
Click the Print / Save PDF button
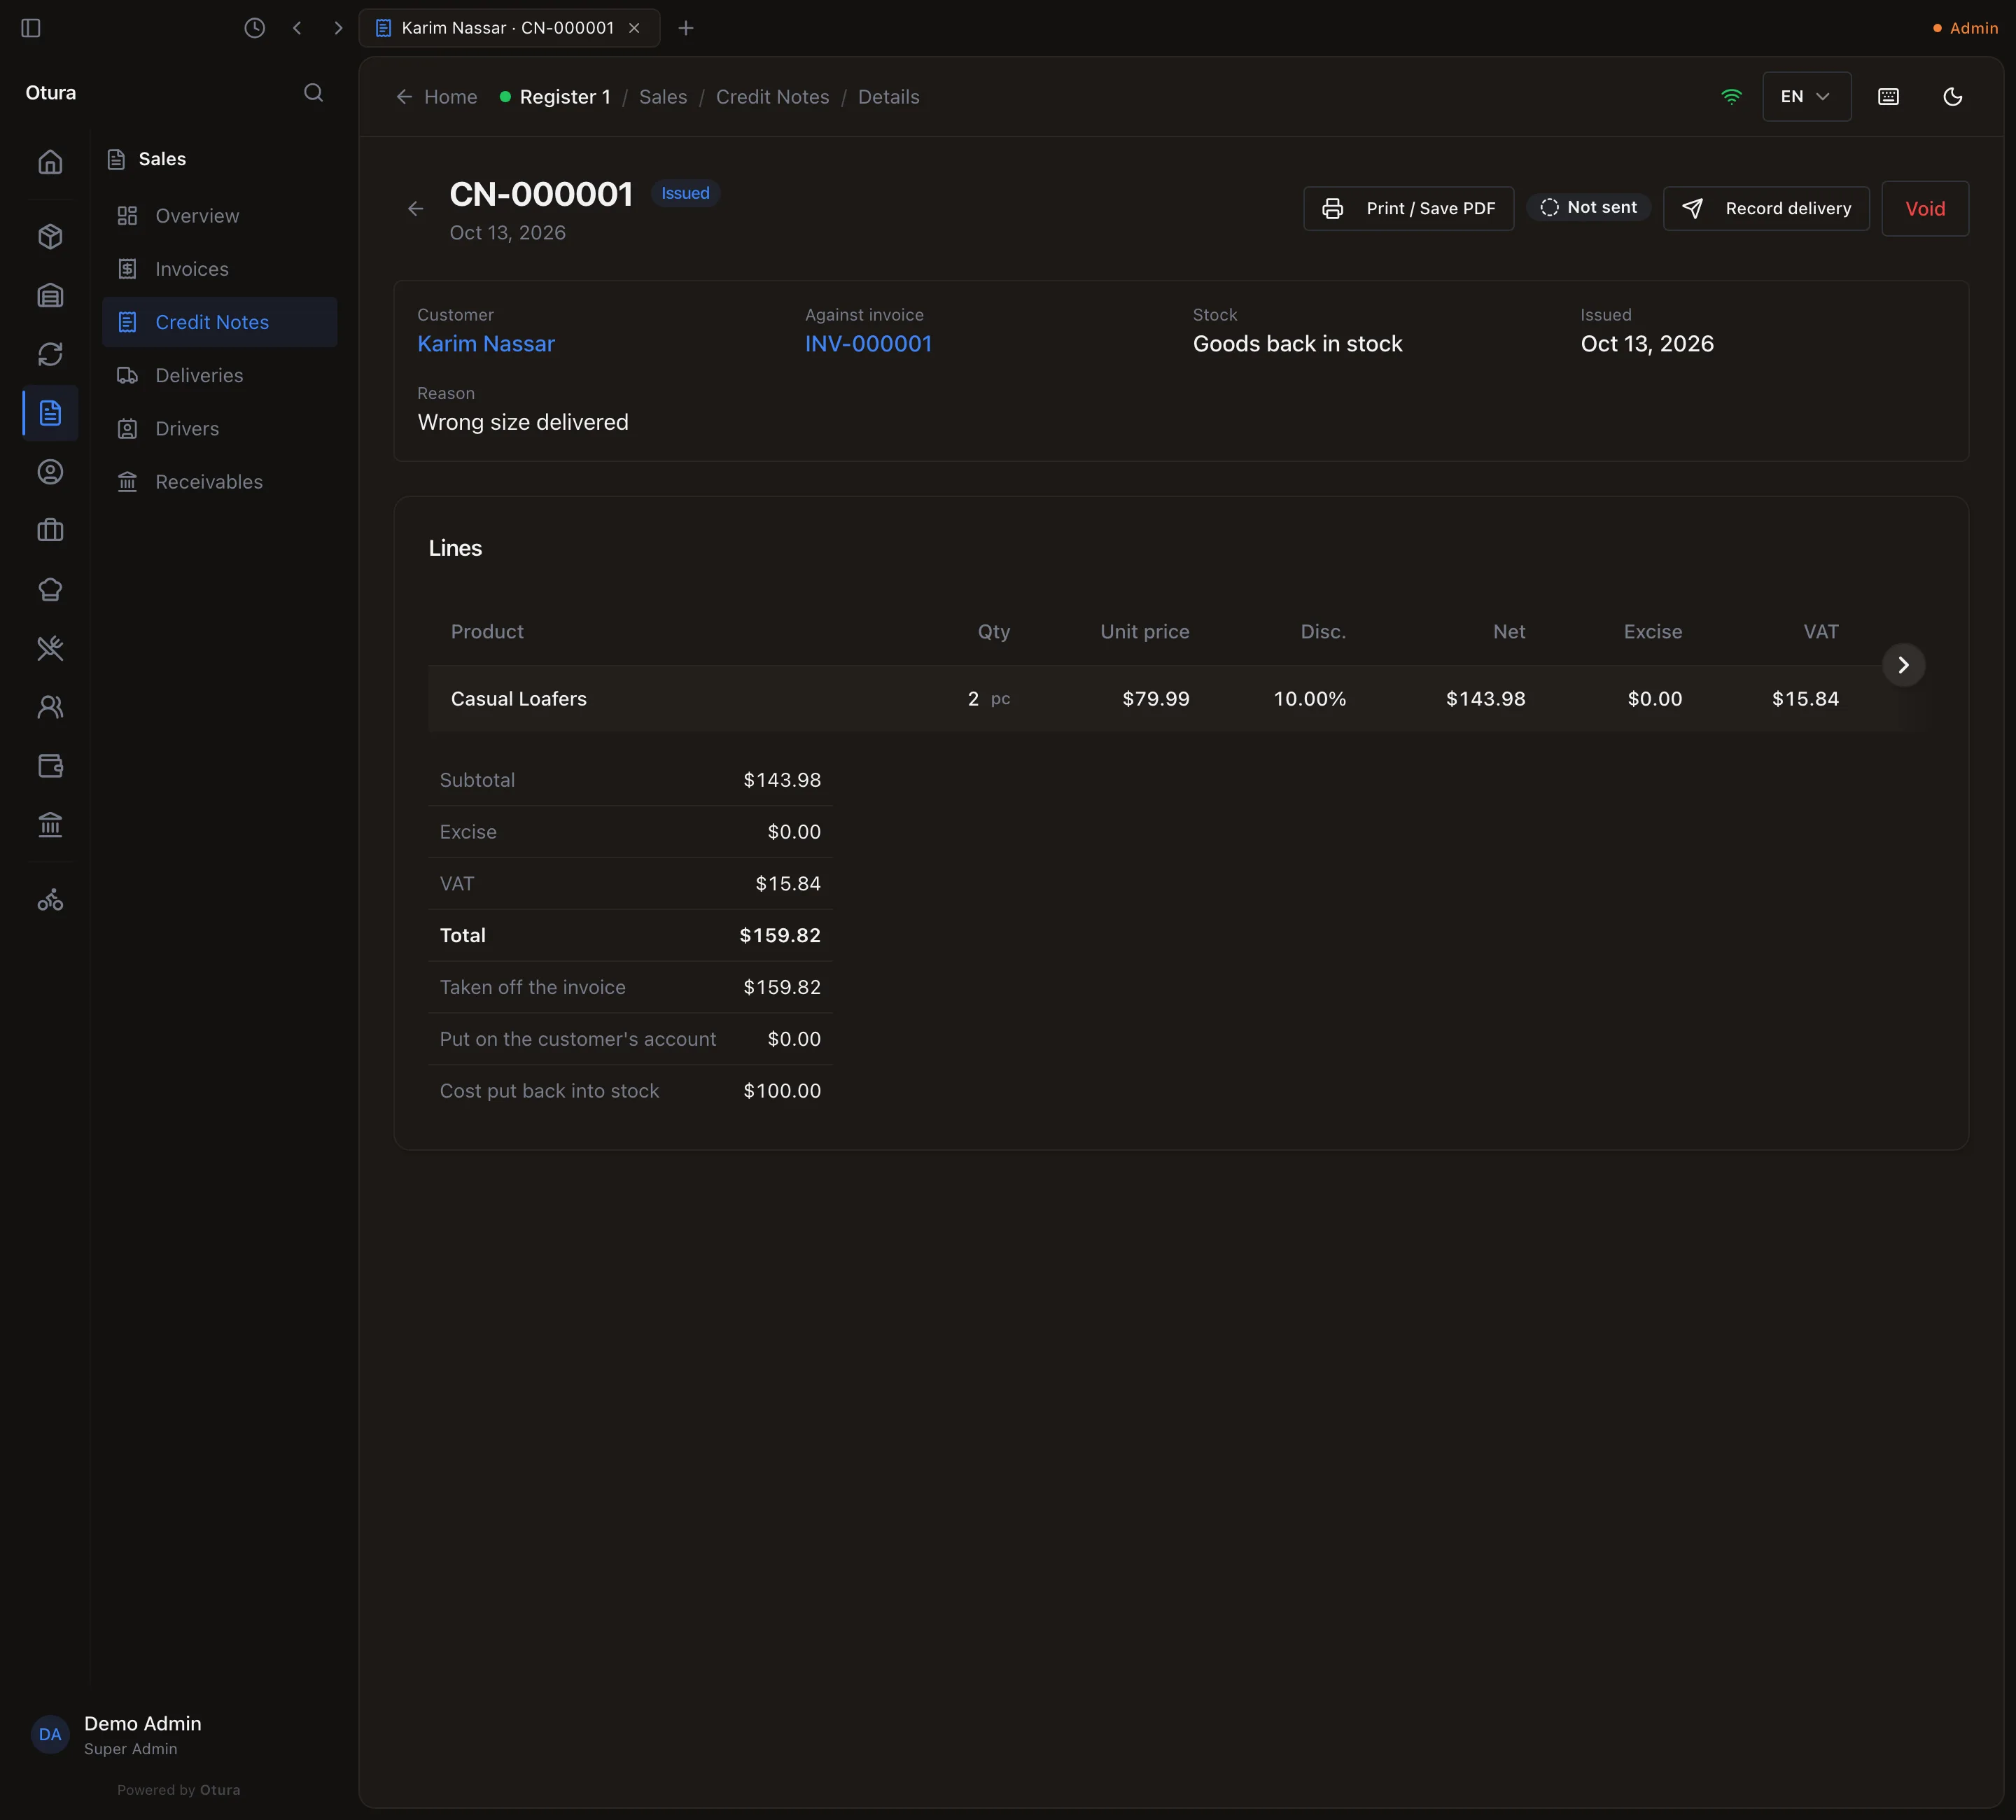point(1408,209)
